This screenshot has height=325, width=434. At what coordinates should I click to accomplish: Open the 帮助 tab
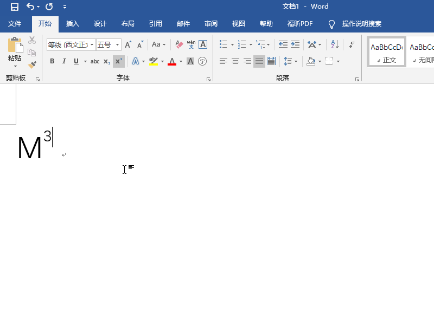coord(266,24)
